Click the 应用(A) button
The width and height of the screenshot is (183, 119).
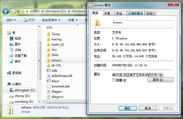click(168, 108)
